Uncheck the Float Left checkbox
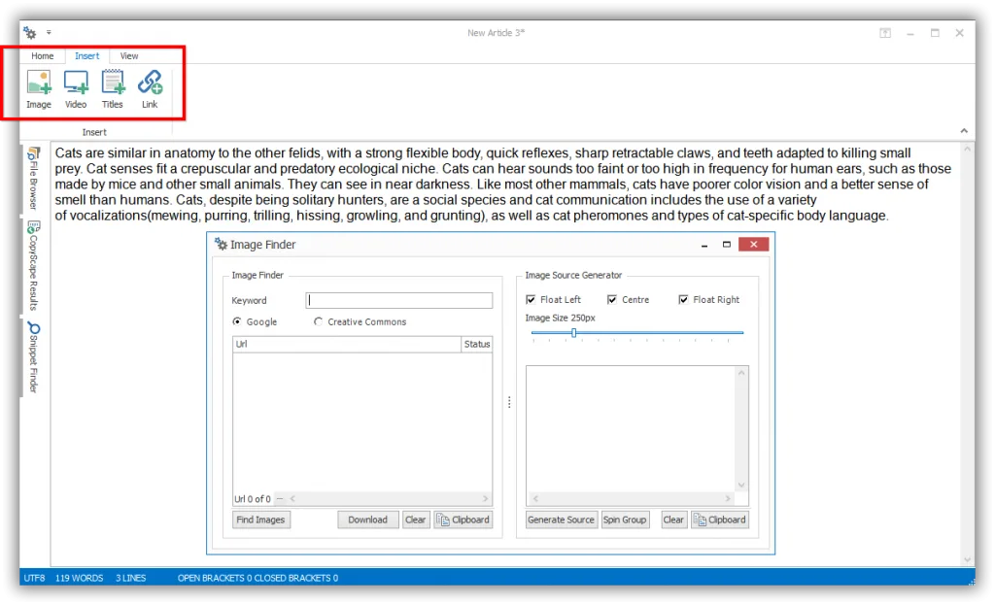 (x=531, y=299)
